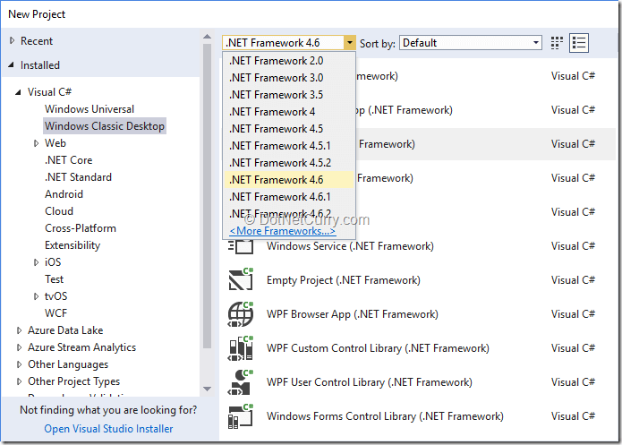Select Windows Classic Desktop category
The image size is (622, 445).
(105, 126)
